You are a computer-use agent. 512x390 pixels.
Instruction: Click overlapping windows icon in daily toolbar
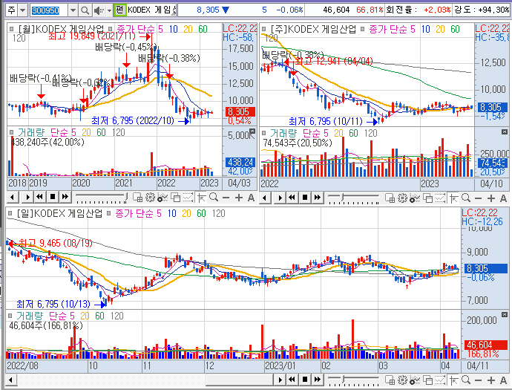(x=427, y=380)
